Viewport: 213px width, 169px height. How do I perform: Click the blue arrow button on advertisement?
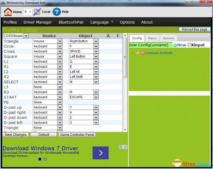click(x=101, y=153)
